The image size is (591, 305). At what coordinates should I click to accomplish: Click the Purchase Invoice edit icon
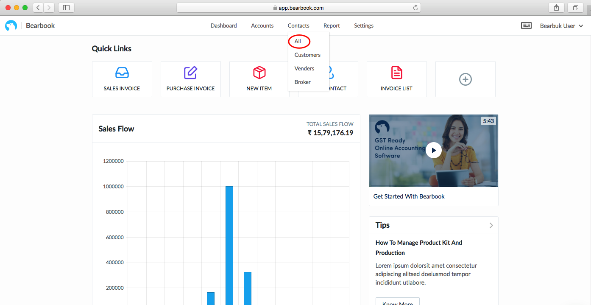pyautogui.click(x=191, y=73)
